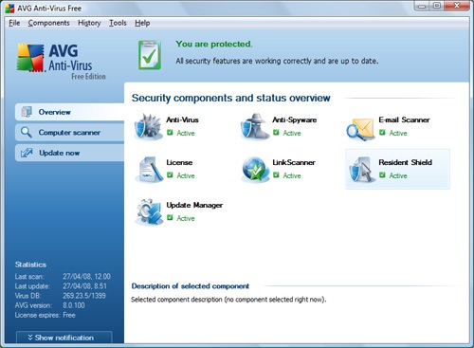Image resolution: width=474 pixels, height=348 pixels.
Task: Maximize the AVG window
Action: tap(437, 6)
